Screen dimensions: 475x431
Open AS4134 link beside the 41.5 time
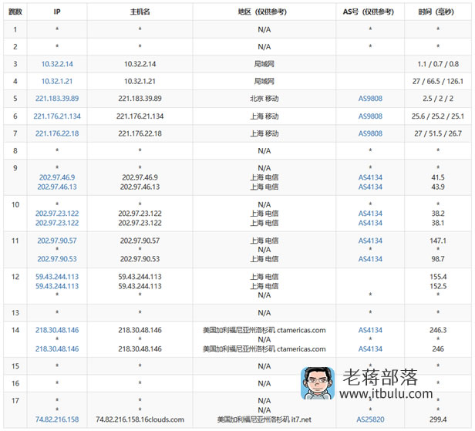(x=370, y=177)
